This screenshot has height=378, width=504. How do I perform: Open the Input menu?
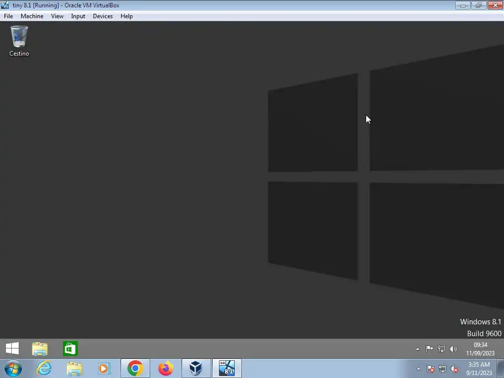tap(78, 16)
